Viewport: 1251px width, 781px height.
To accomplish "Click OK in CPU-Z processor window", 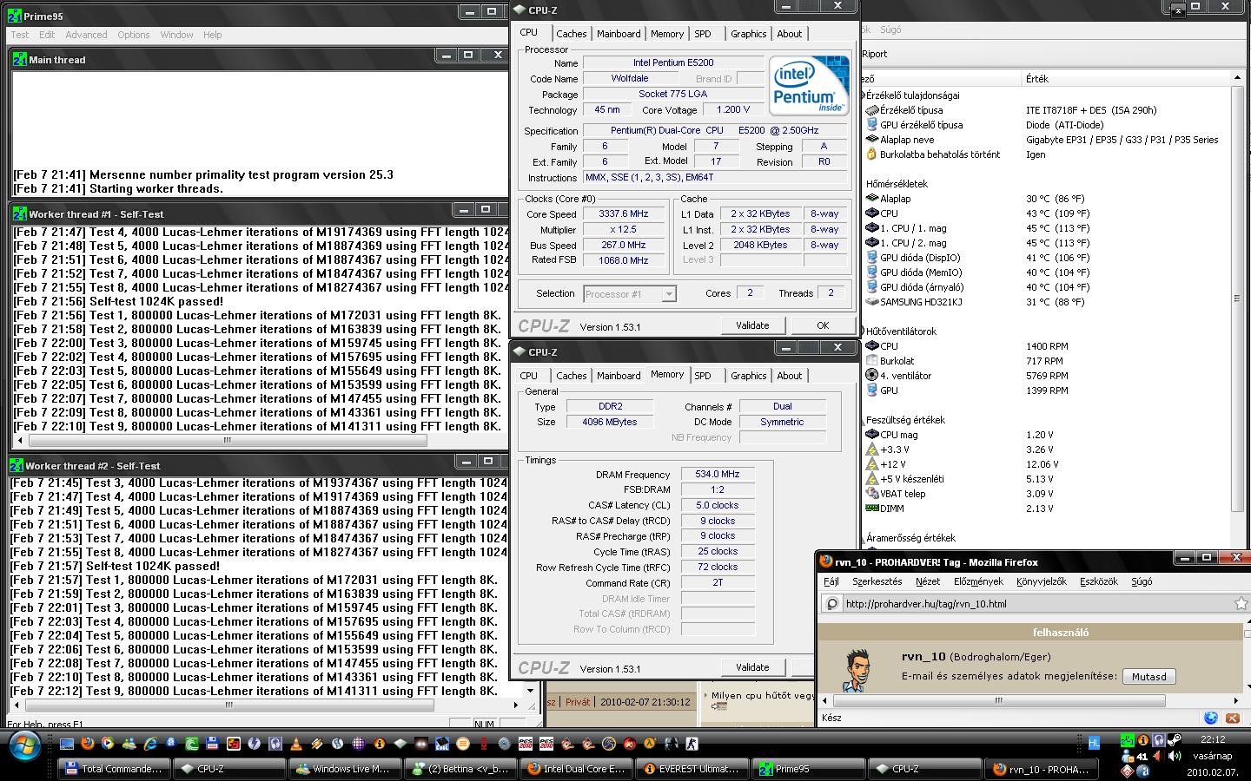I will tap(823, 325).
